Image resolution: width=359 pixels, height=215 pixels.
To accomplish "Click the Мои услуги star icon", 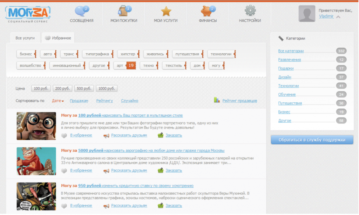I will (x=166, y=11).
